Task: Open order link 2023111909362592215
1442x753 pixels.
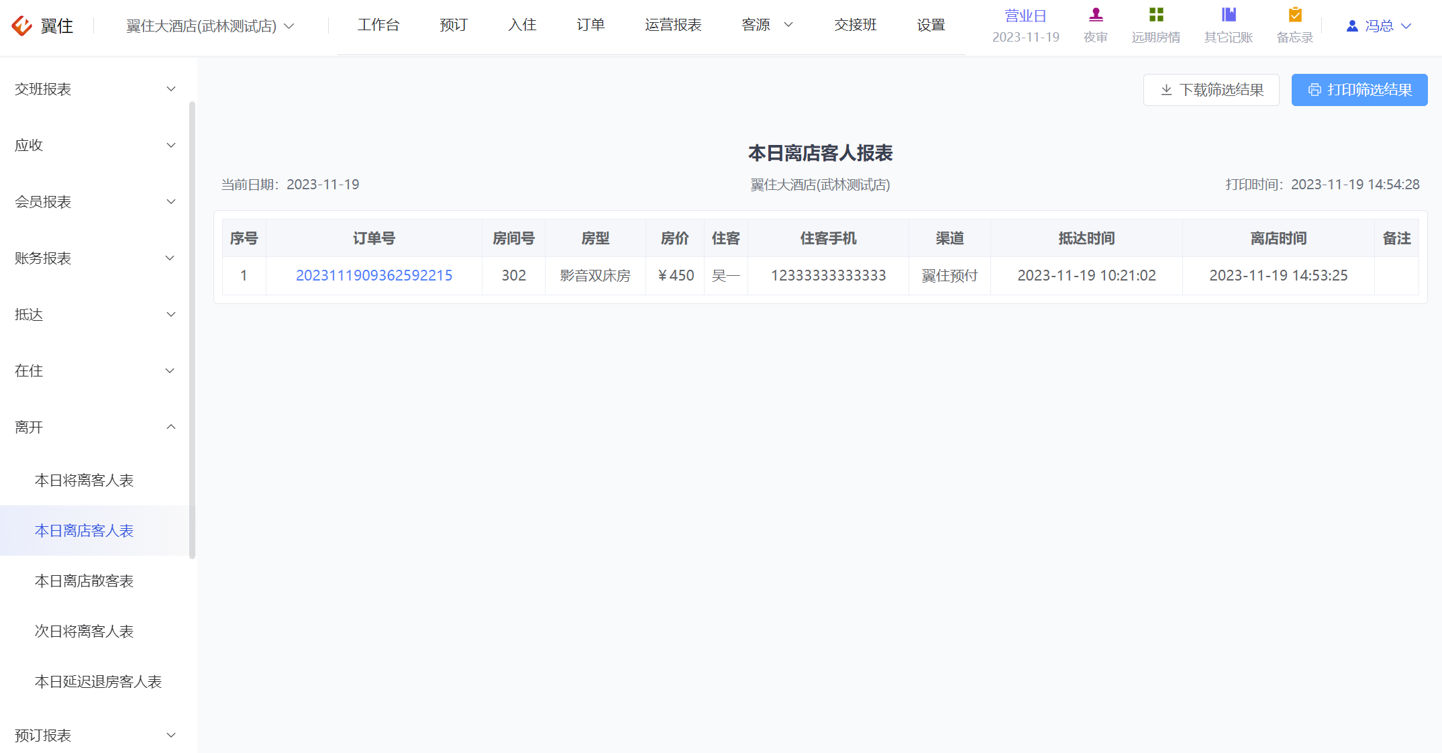Action: coord(374,275)
